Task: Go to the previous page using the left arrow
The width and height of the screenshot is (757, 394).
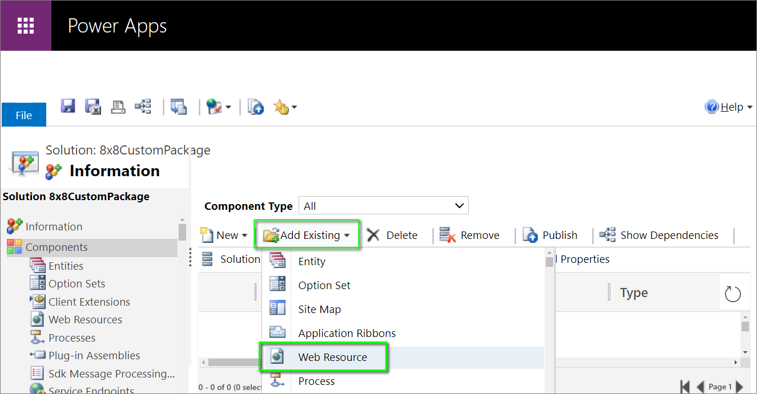Action: click(x=700, y=387)
